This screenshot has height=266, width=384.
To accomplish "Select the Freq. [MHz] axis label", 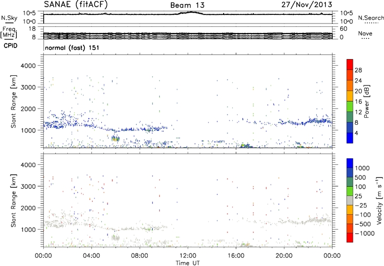I will click(x=9, y=32).
